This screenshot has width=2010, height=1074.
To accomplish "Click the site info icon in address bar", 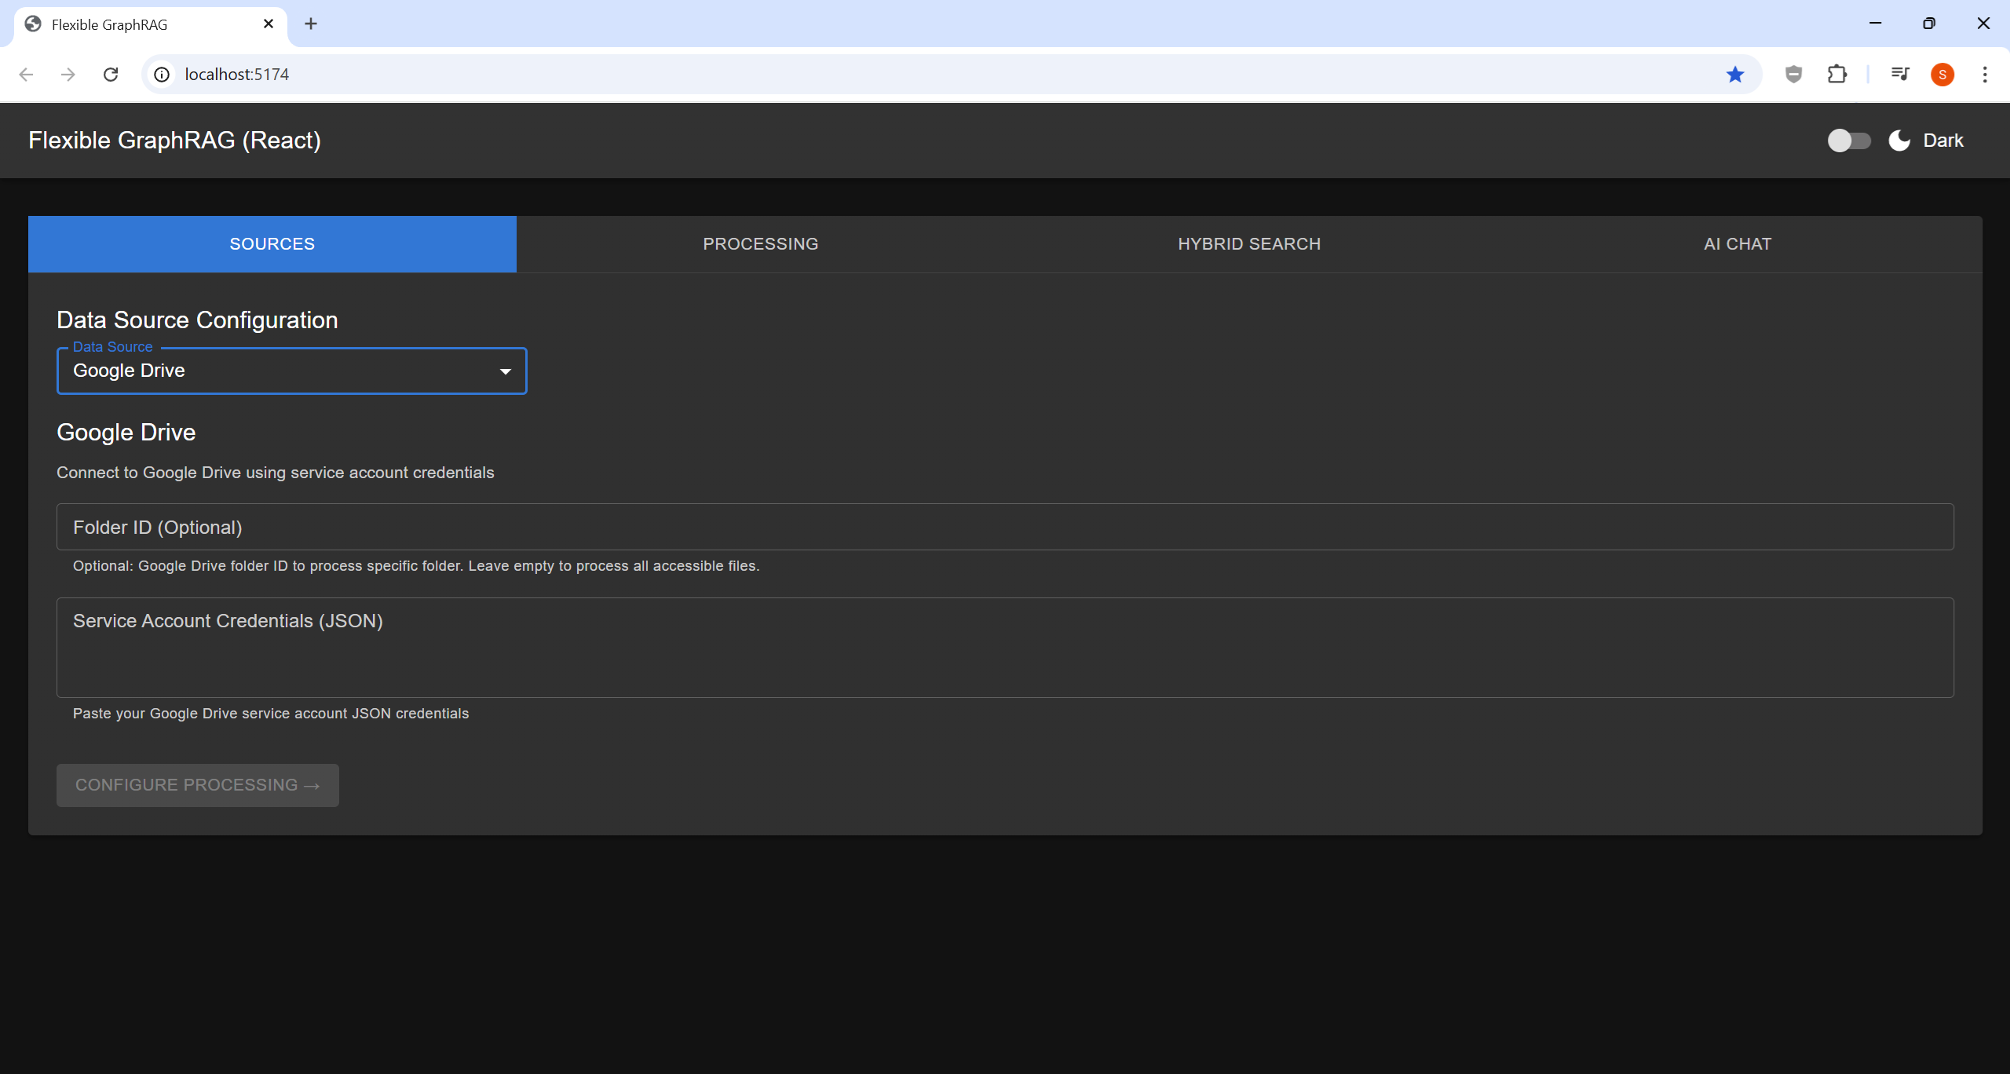I will tap(162, 74).
